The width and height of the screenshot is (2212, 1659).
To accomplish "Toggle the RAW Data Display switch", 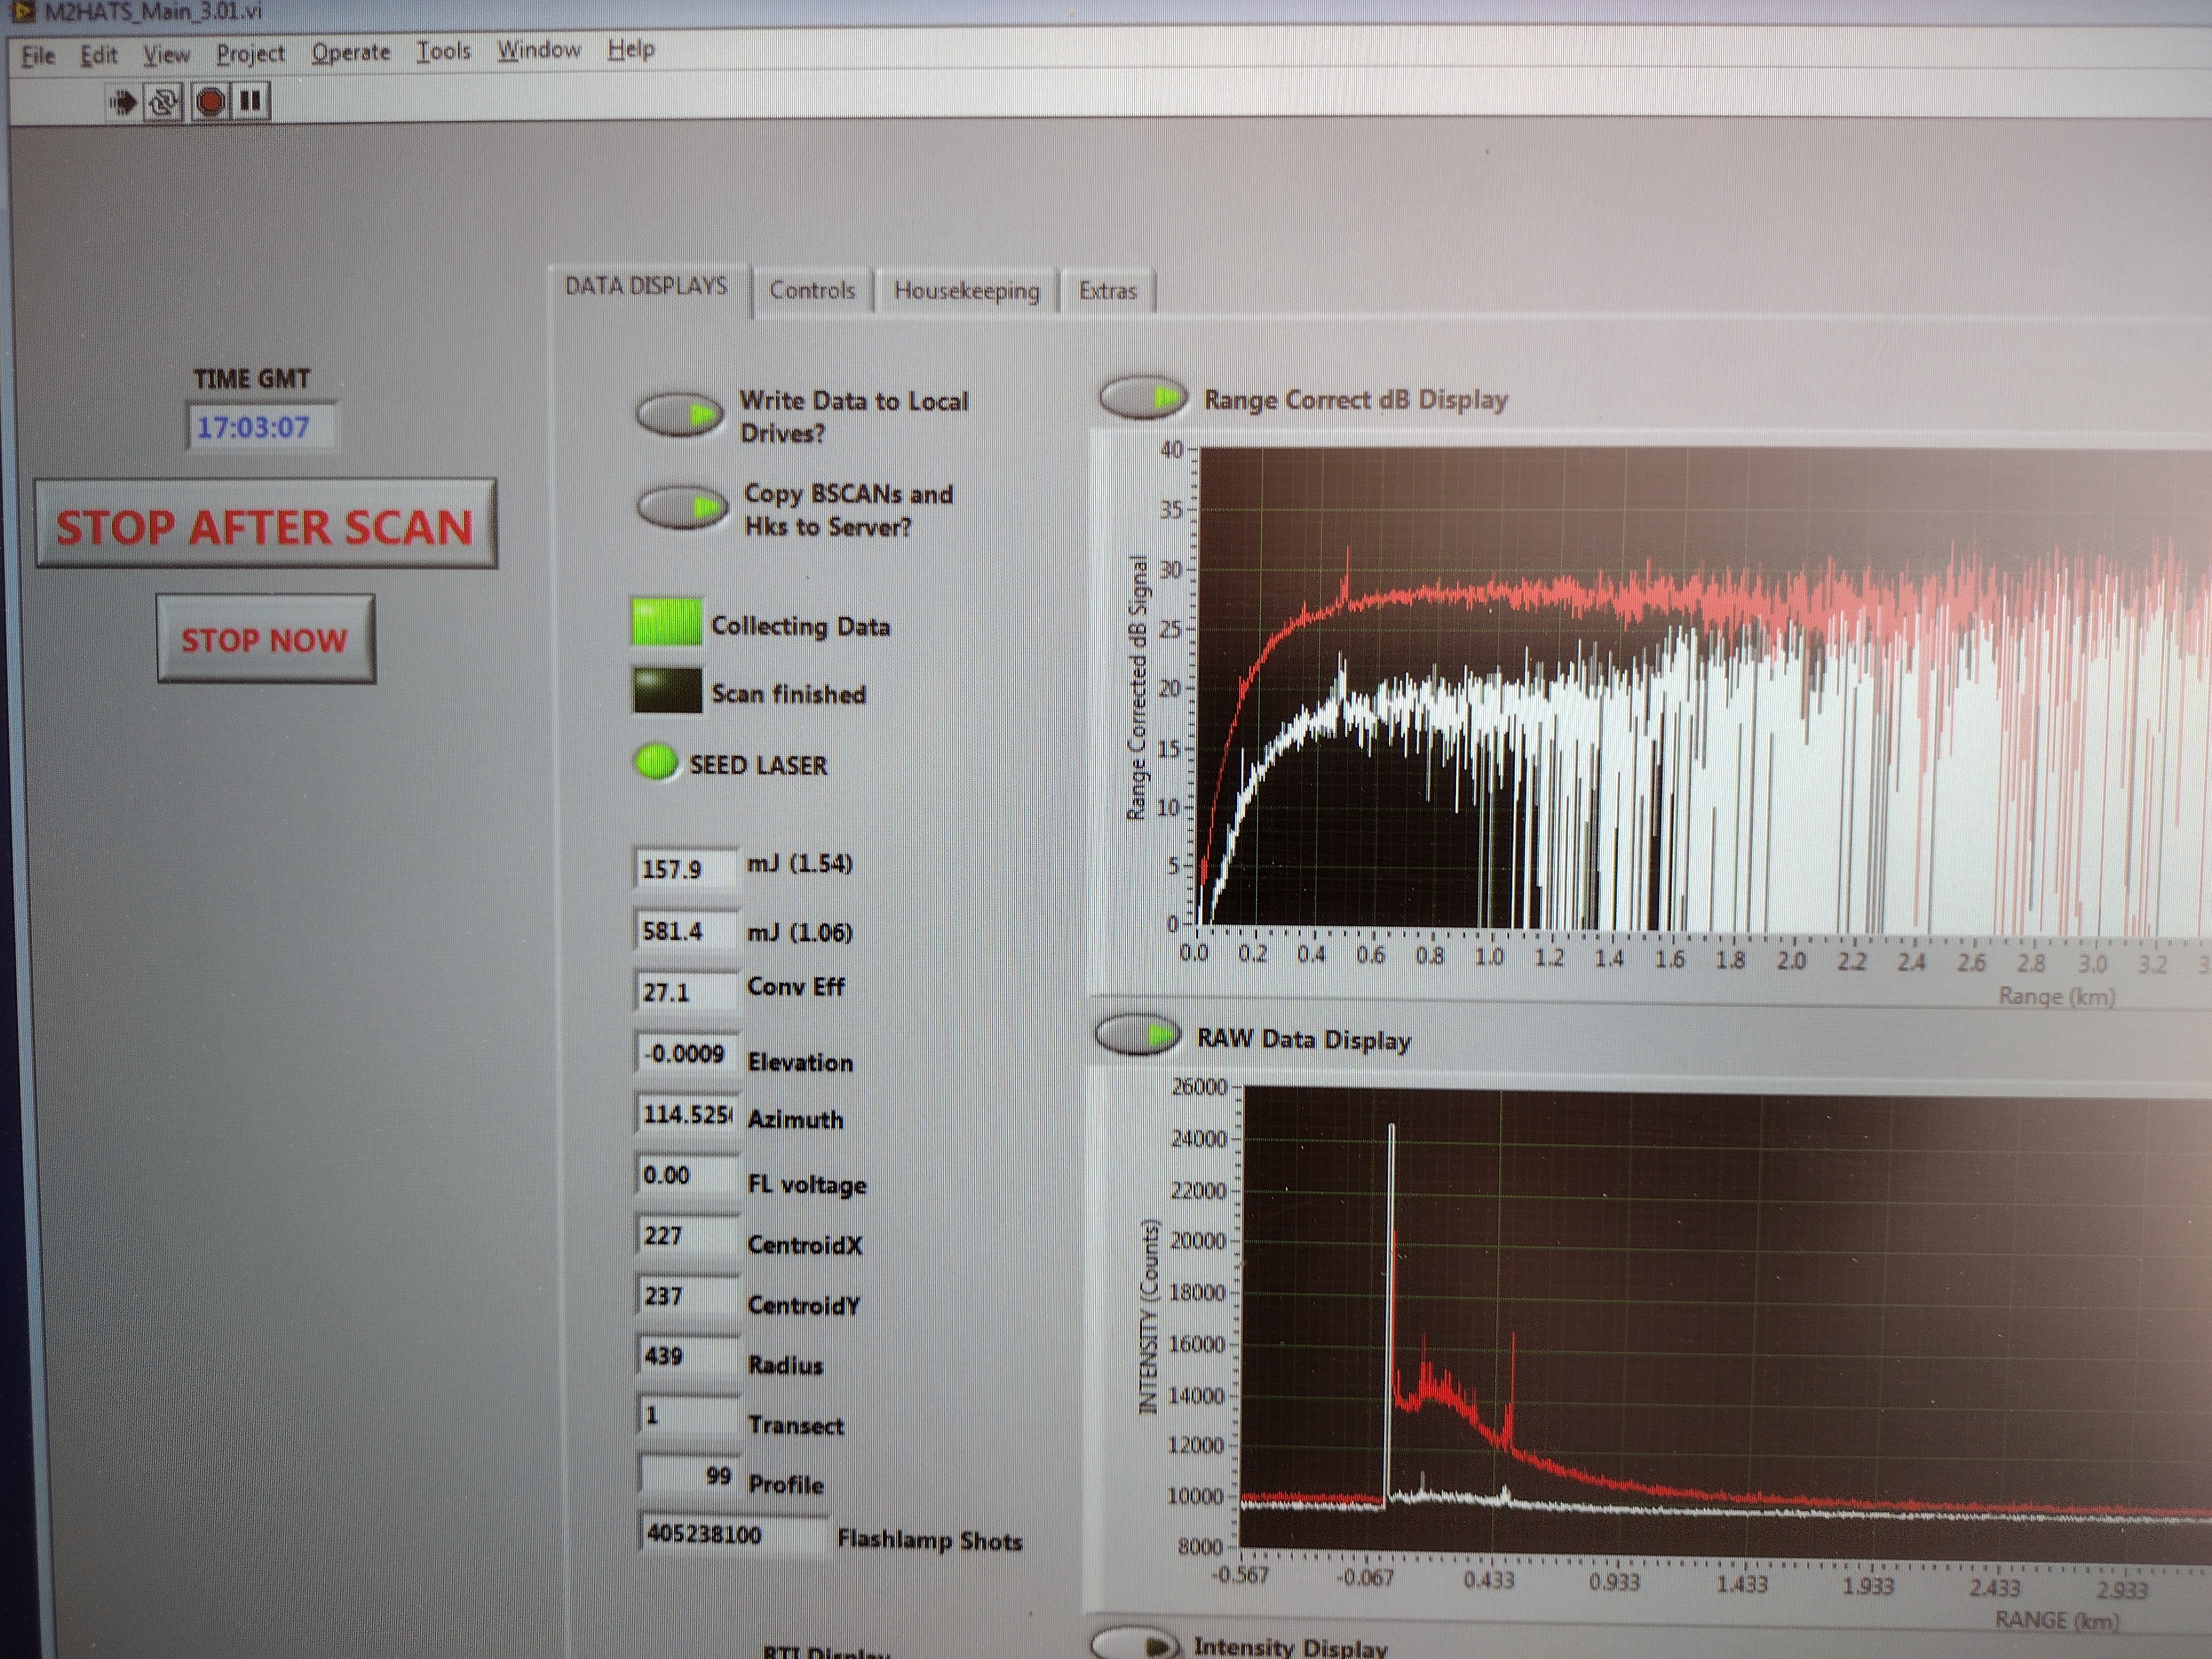I will 1138,1036.
